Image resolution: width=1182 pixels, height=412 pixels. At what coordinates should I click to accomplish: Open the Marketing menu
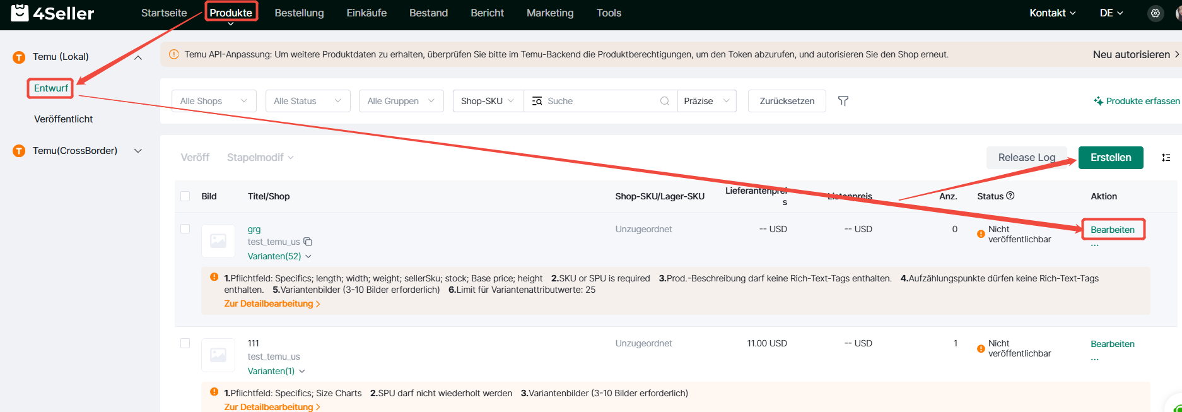[551, 13]
